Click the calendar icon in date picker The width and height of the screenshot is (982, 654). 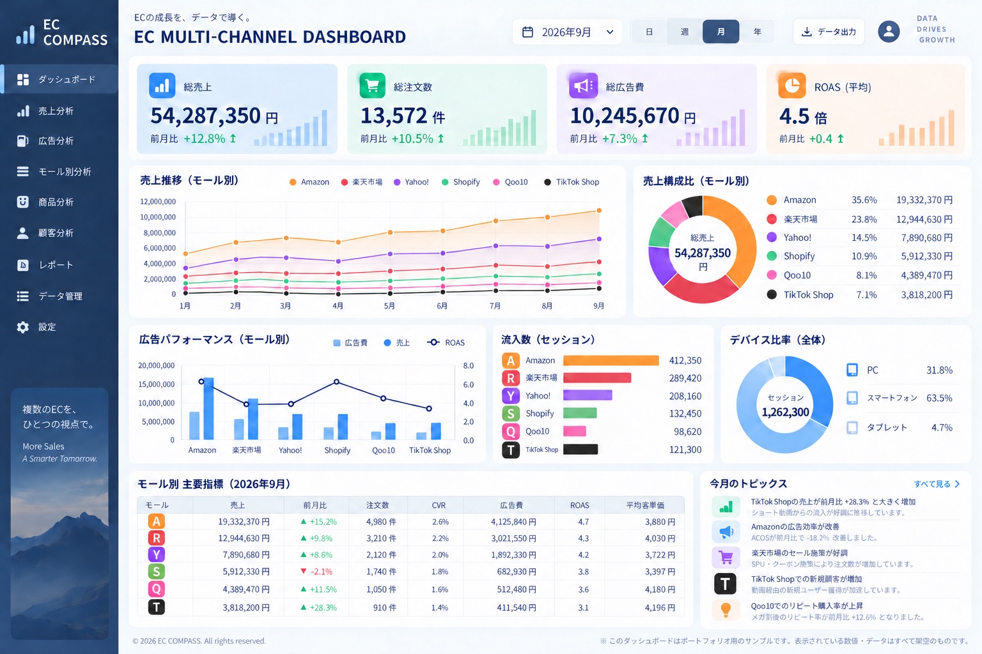[x=528, y=32]
